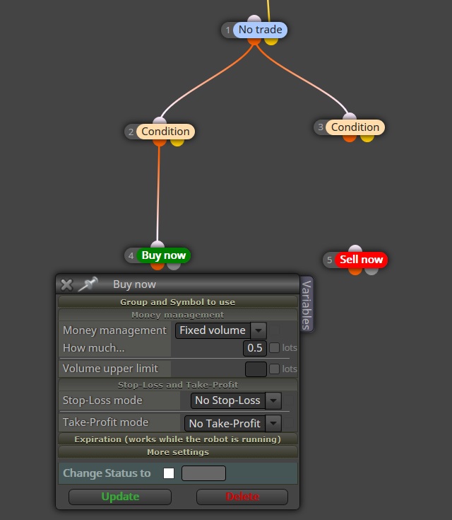Click the number 4 badge on Buy now
Viewport: 452px width, 520px height.
click(131, 255)
